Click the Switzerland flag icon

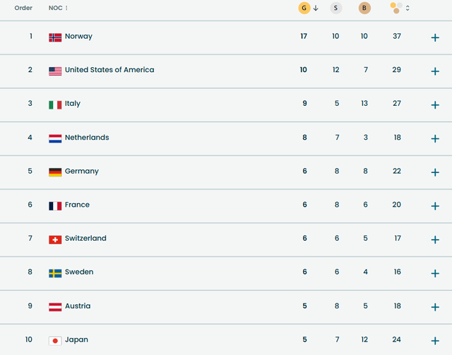[55, 239]
